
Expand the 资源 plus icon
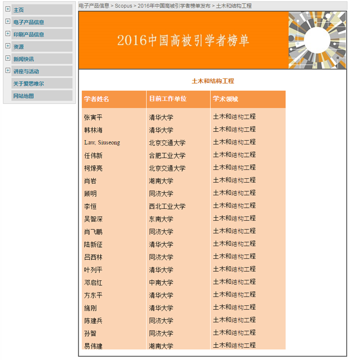[8, 46]
